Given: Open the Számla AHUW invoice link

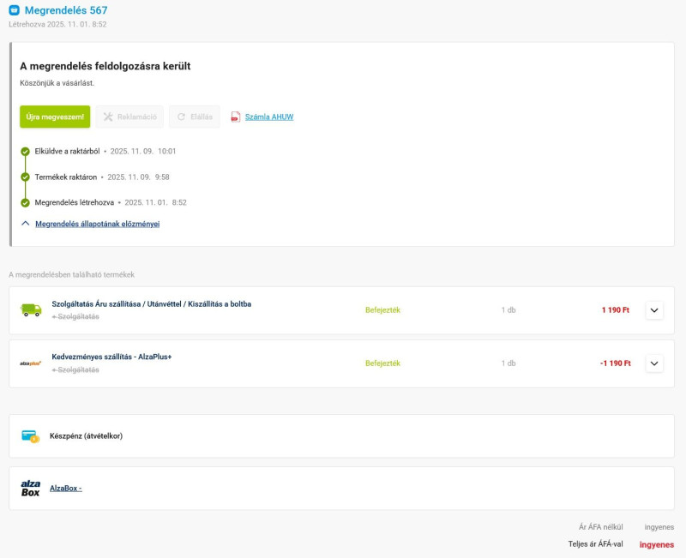Looking at the screenshot, I should pos(269,117).
